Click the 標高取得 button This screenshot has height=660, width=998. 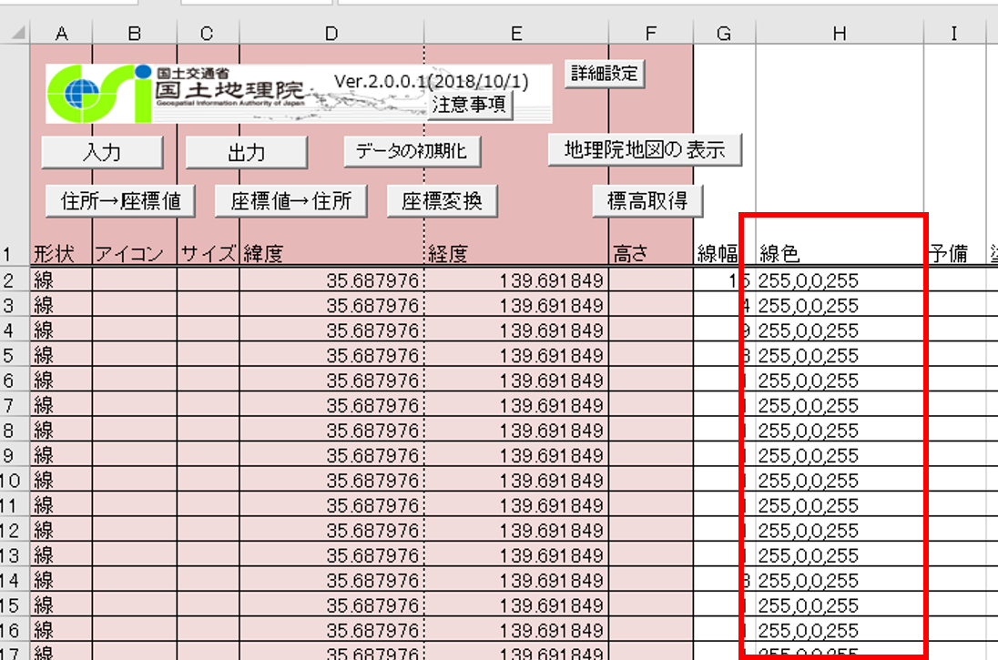point(648,201)
